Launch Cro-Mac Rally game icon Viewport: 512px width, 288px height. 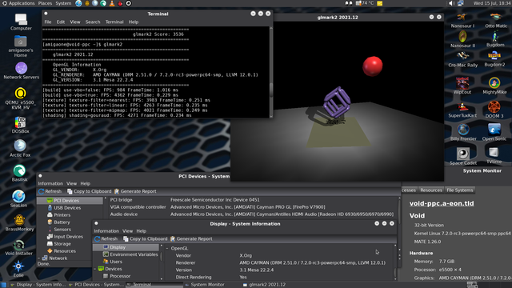tap(463, 59)
